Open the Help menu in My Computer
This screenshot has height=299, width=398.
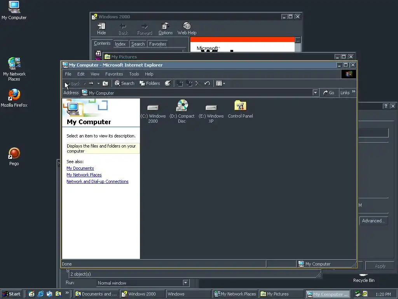pyautogui.click(x=149, y=74)
